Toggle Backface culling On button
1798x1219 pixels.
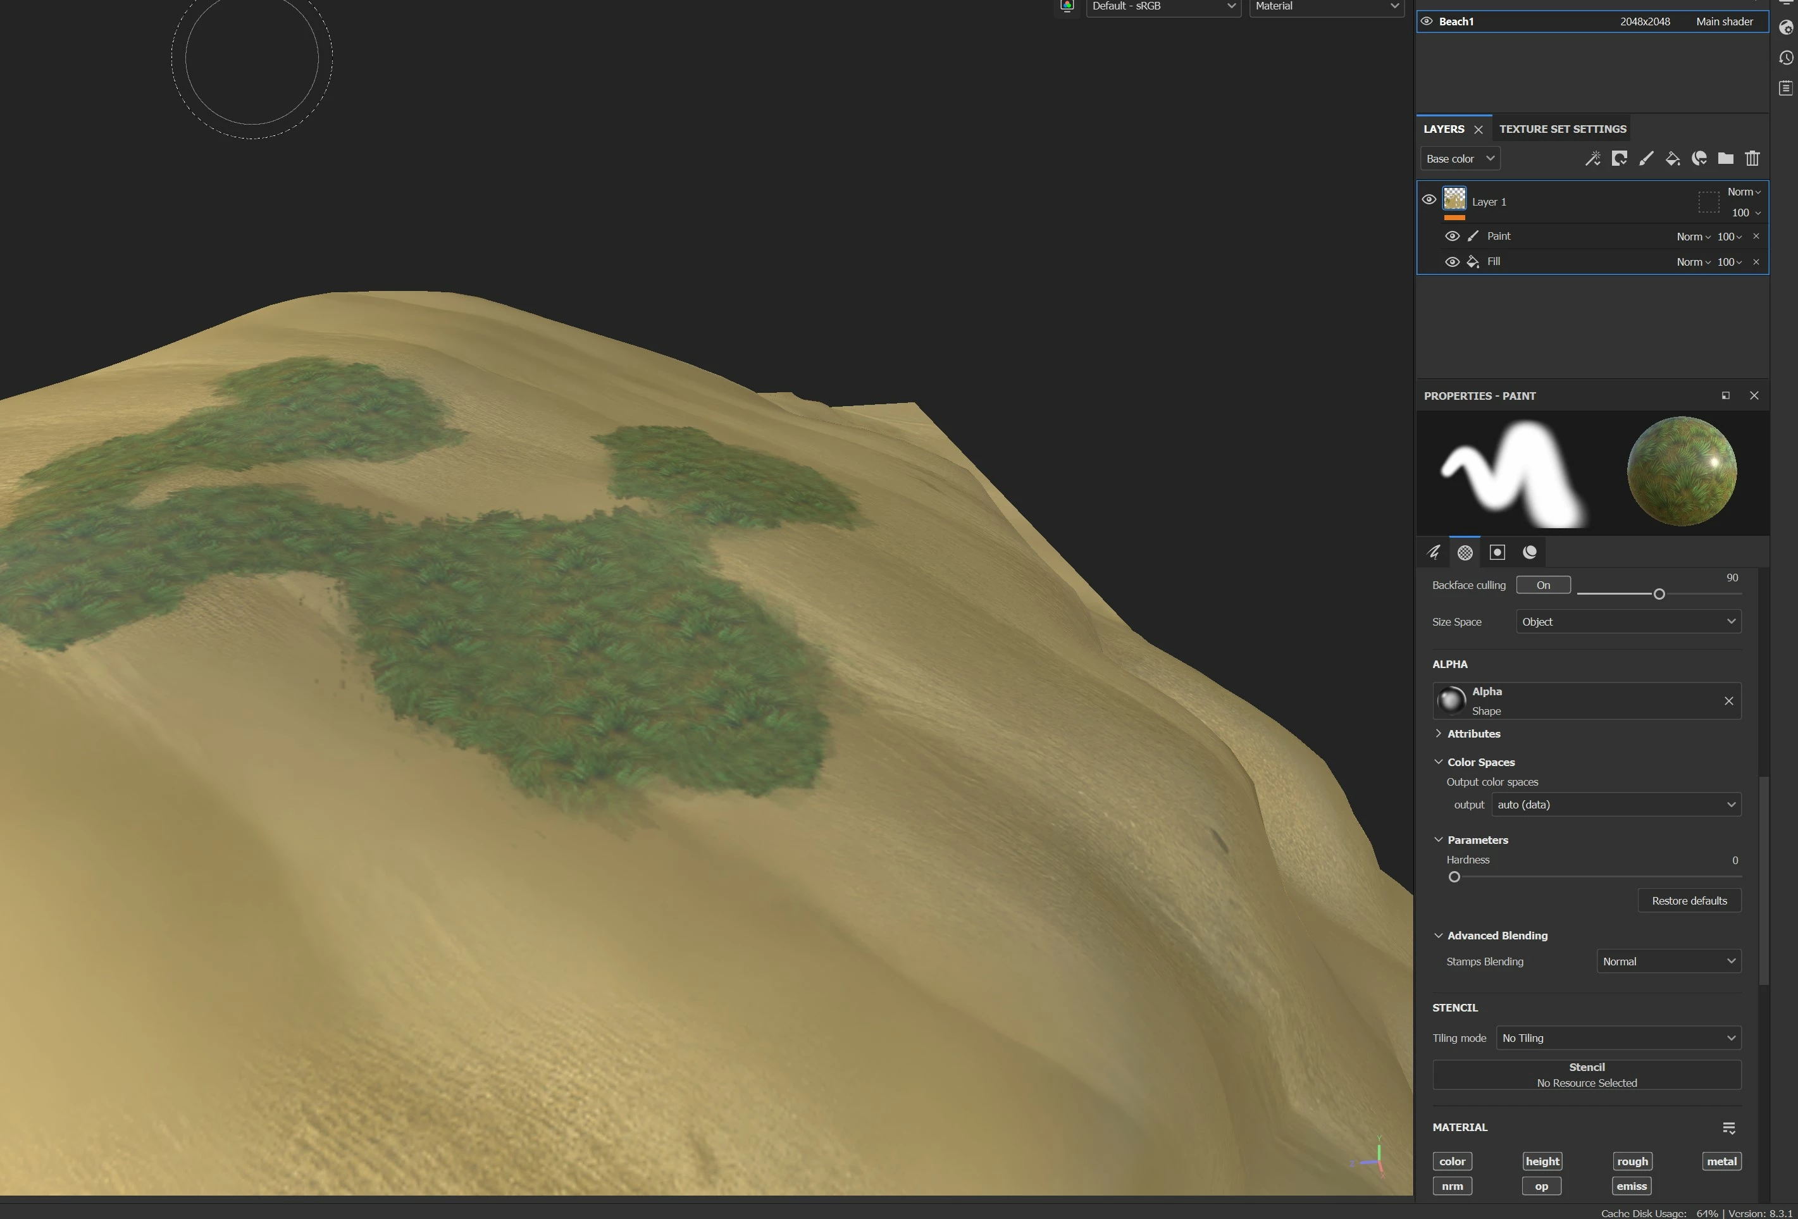1542,586
